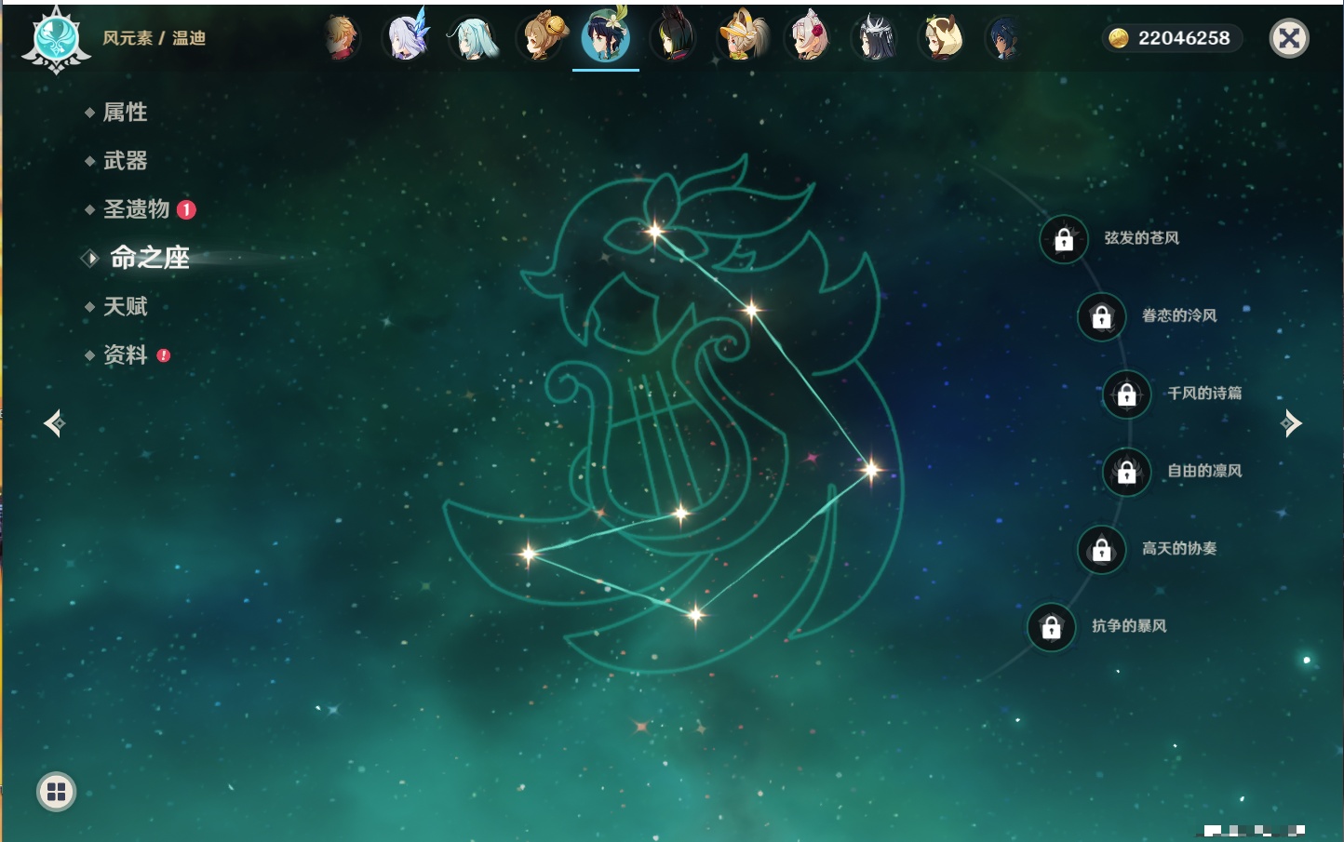
Task: Select the black fox-eared avatar with green streak
Action: (x=674, y=37)
